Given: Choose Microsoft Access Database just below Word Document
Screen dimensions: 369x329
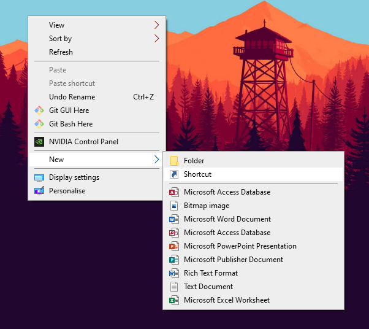Looking at the screenshot, I should [x=253, y=233].
